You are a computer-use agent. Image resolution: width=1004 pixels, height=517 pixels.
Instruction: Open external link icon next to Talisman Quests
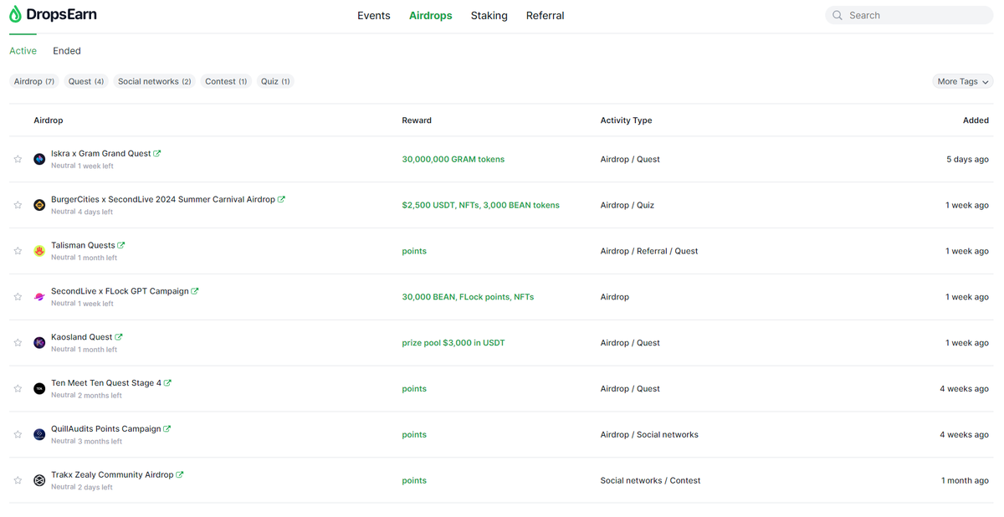pyautogui.click(x=121, y=245)
